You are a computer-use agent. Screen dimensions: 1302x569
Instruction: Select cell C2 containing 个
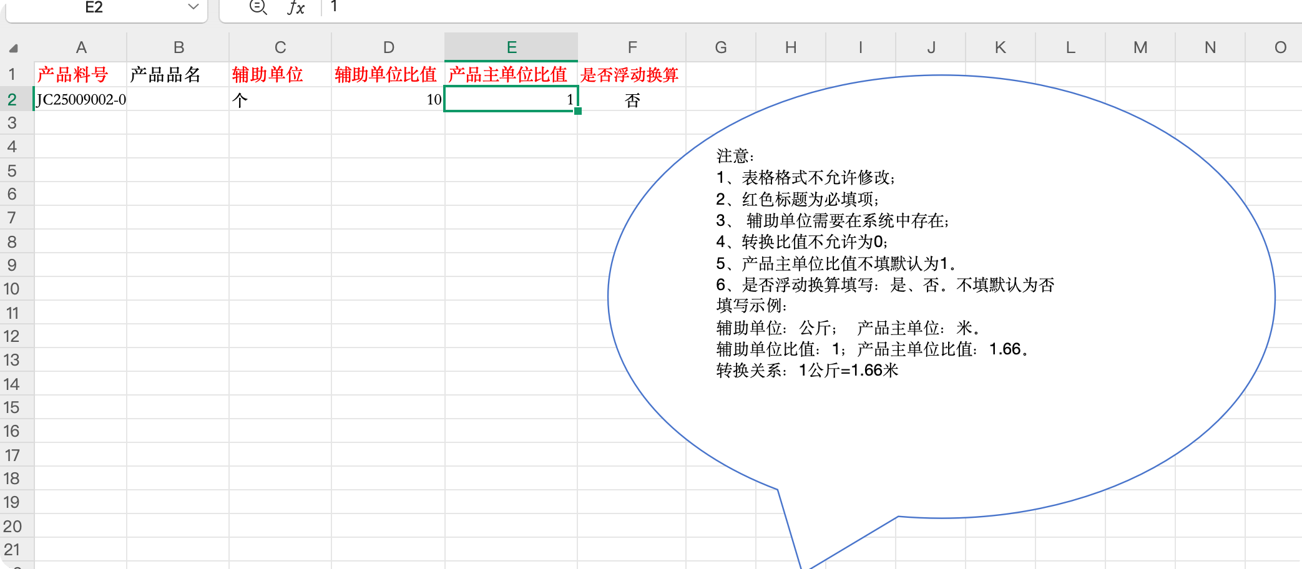[280, 99]
